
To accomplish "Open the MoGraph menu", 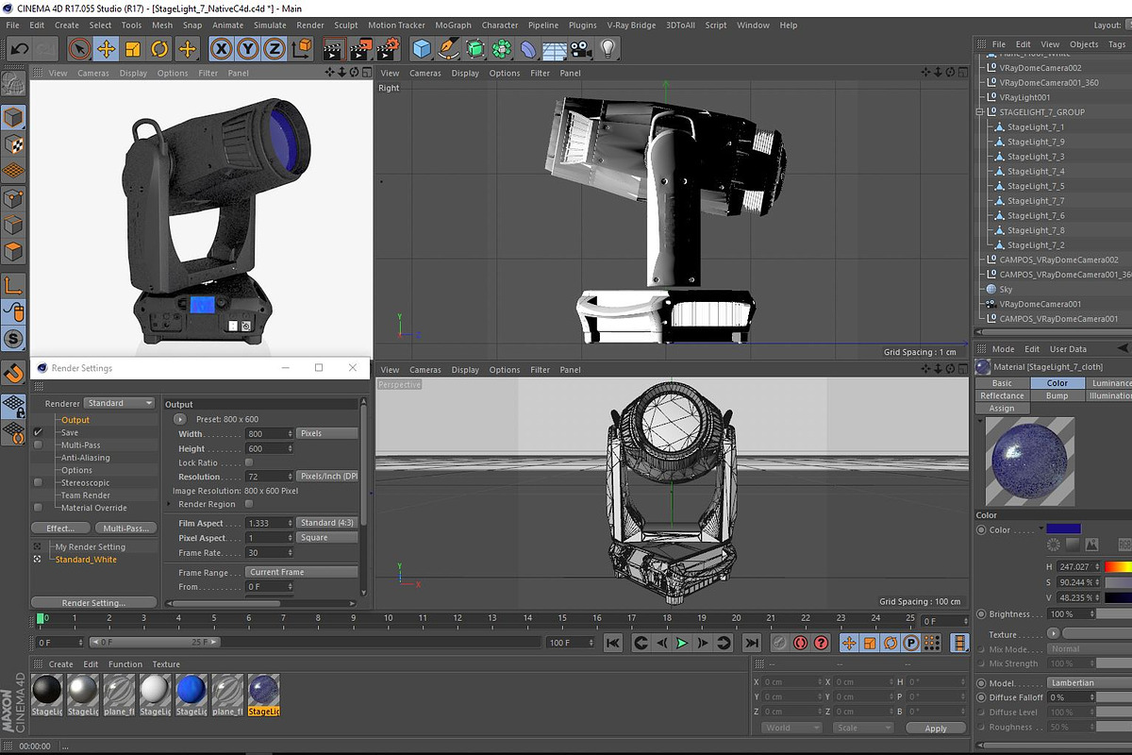I will tap(453, 25).
